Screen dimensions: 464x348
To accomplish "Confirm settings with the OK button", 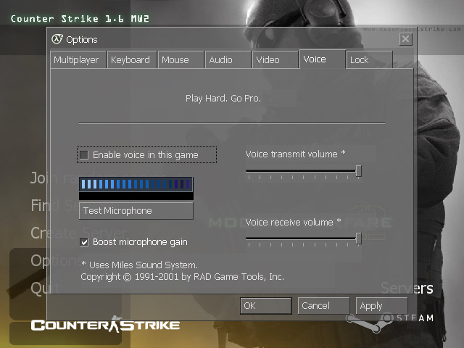I will [x=265, y=306].
